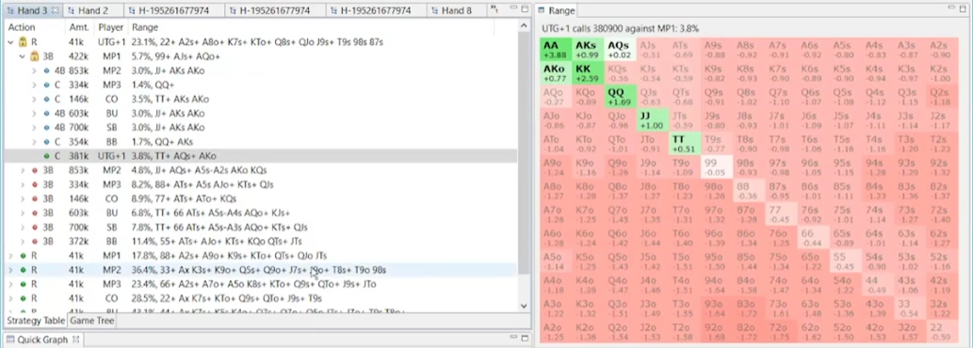Click the red dot on the 3B 146k CO row
Image resolution: width=973 pixels, height=348 pixels.
pos(35,198)
